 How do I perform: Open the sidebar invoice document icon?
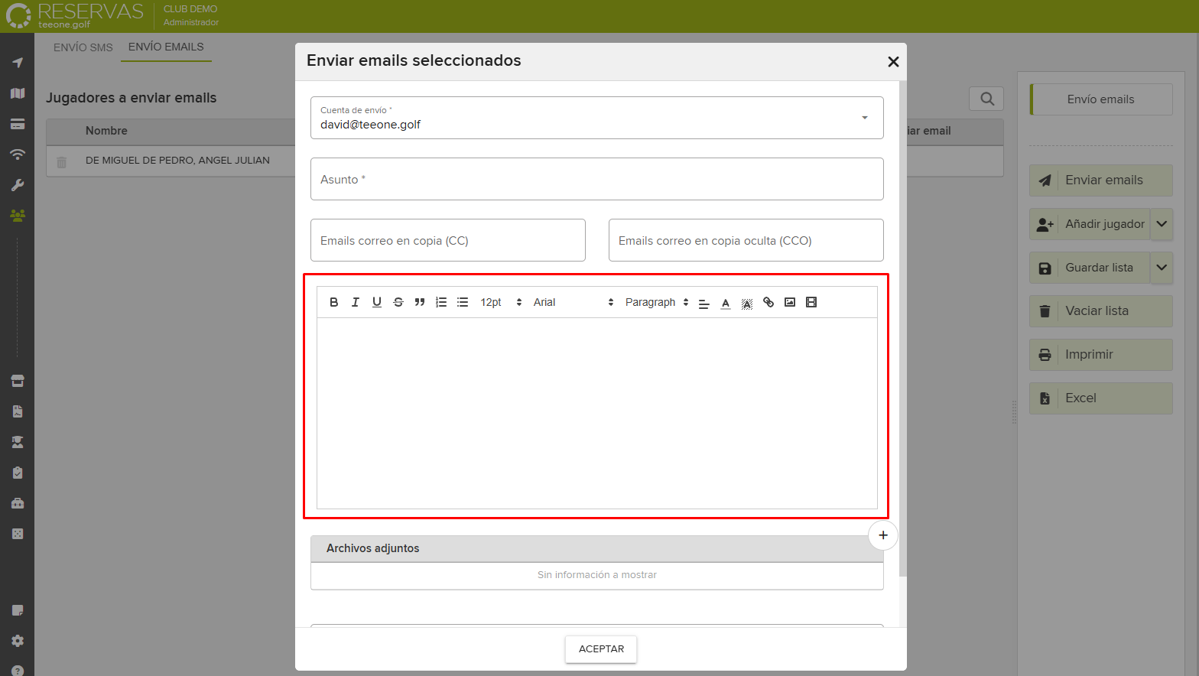click(x=18, y=411)
